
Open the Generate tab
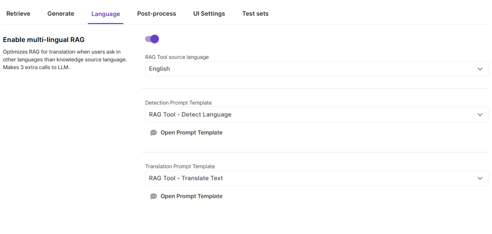[x=61, y=14]
